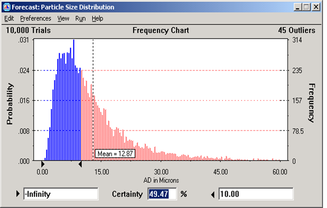Click the Frequency axis label on right
Image resolution: width=327 pixels, height=208 pixels.
click(312, 103)
